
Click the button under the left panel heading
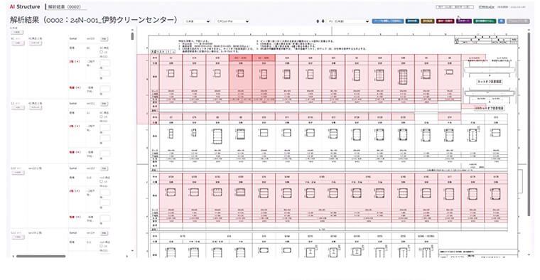coord(17,32)
